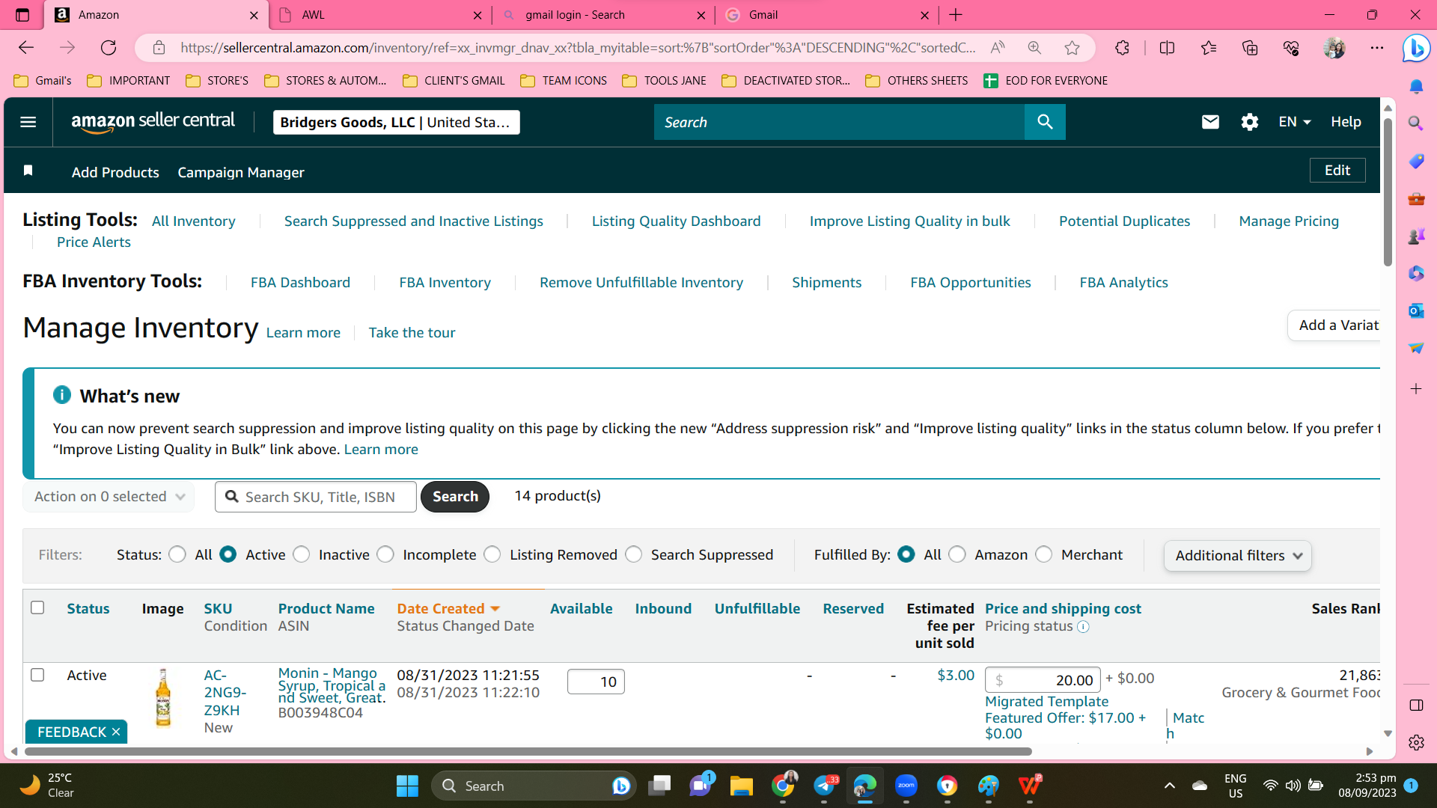This screenshot has height=808, width=1437.
Task: Open Telegram from the taskbar
Action: [x=824, y=786]
